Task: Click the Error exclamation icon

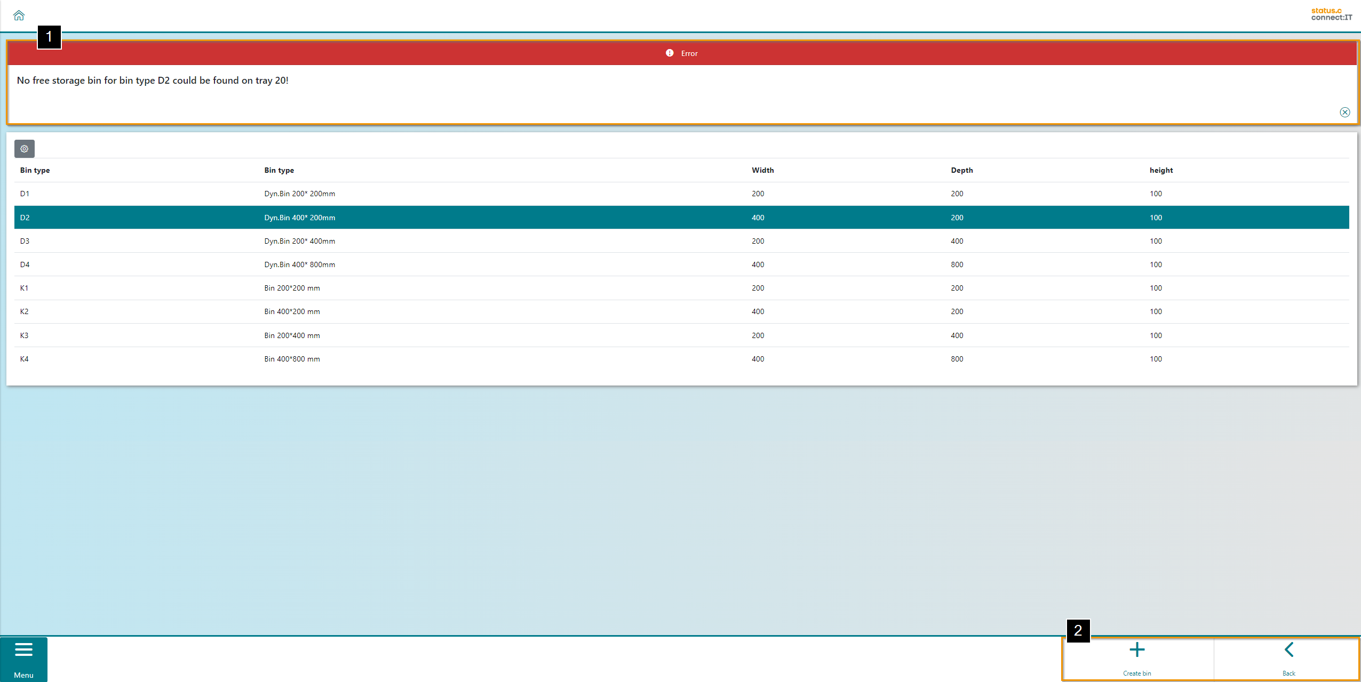Action: pyautogui.click(x=670, y=53)
